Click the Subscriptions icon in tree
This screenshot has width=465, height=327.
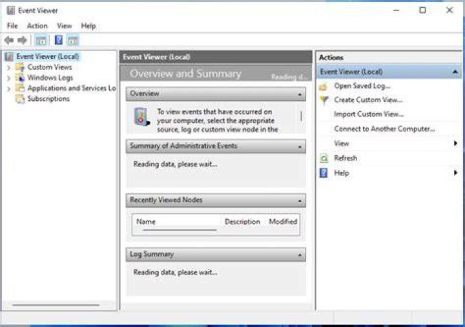point(20,99)
